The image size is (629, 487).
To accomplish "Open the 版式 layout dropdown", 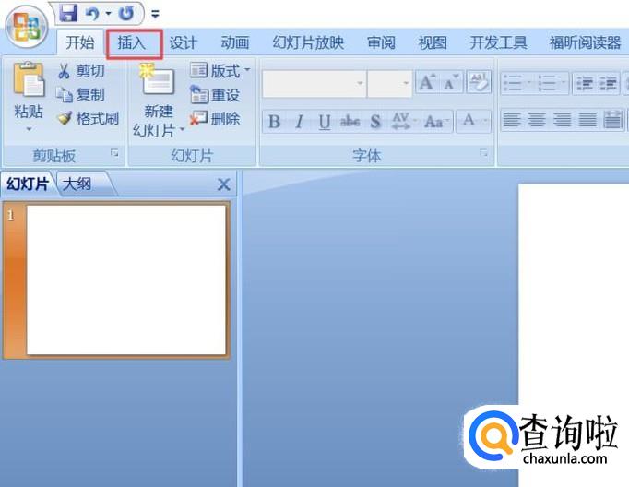I will (x=220, y=71).
